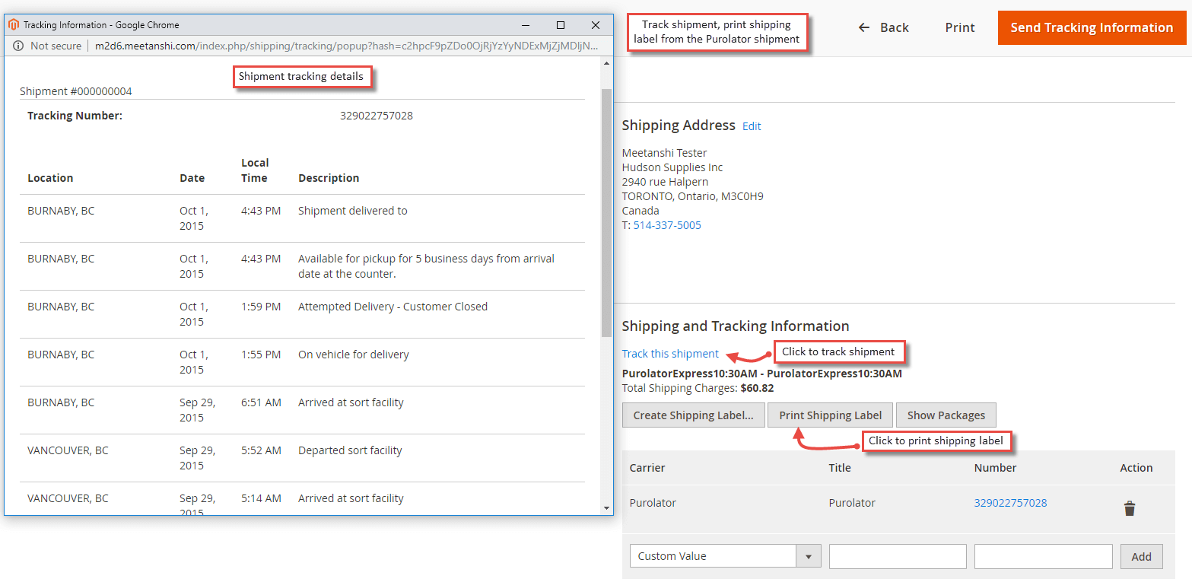Click the Shipping and Tracking Information heading
Screen dimensions: 1192x582
pos(736,326)
